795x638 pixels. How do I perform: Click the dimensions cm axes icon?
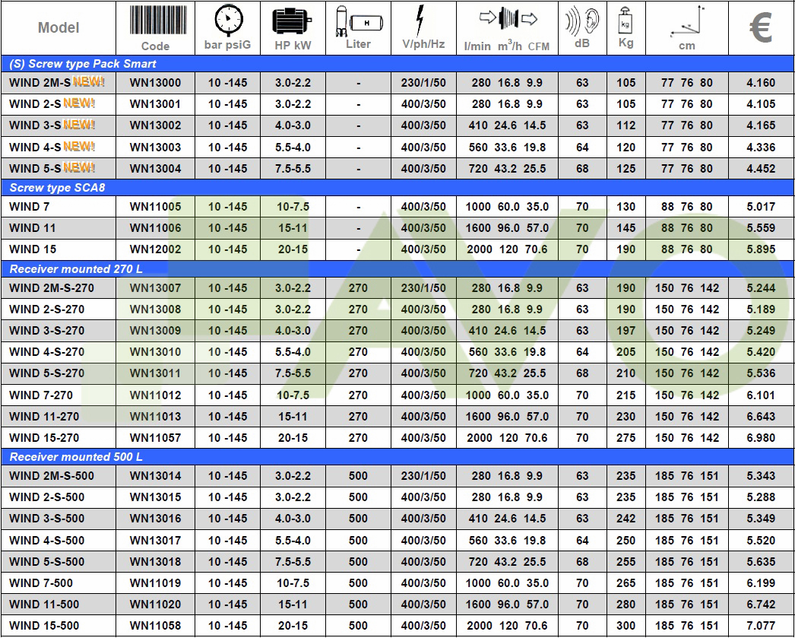[x=687, y=23]
